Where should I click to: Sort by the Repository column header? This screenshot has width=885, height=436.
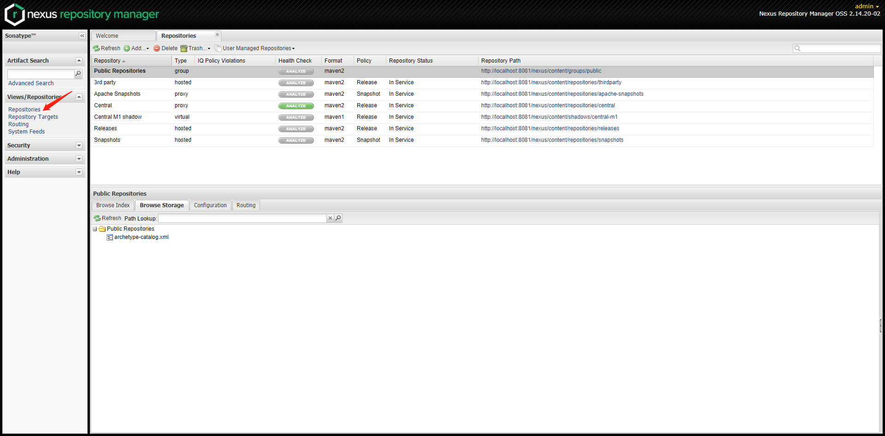coord(131,61)
